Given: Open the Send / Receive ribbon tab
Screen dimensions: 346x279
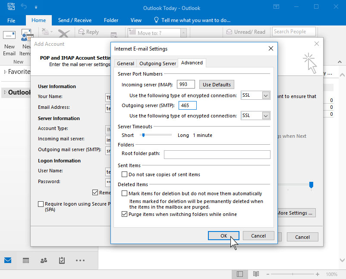Looking at the screenshot, I should tap(75, 20).
